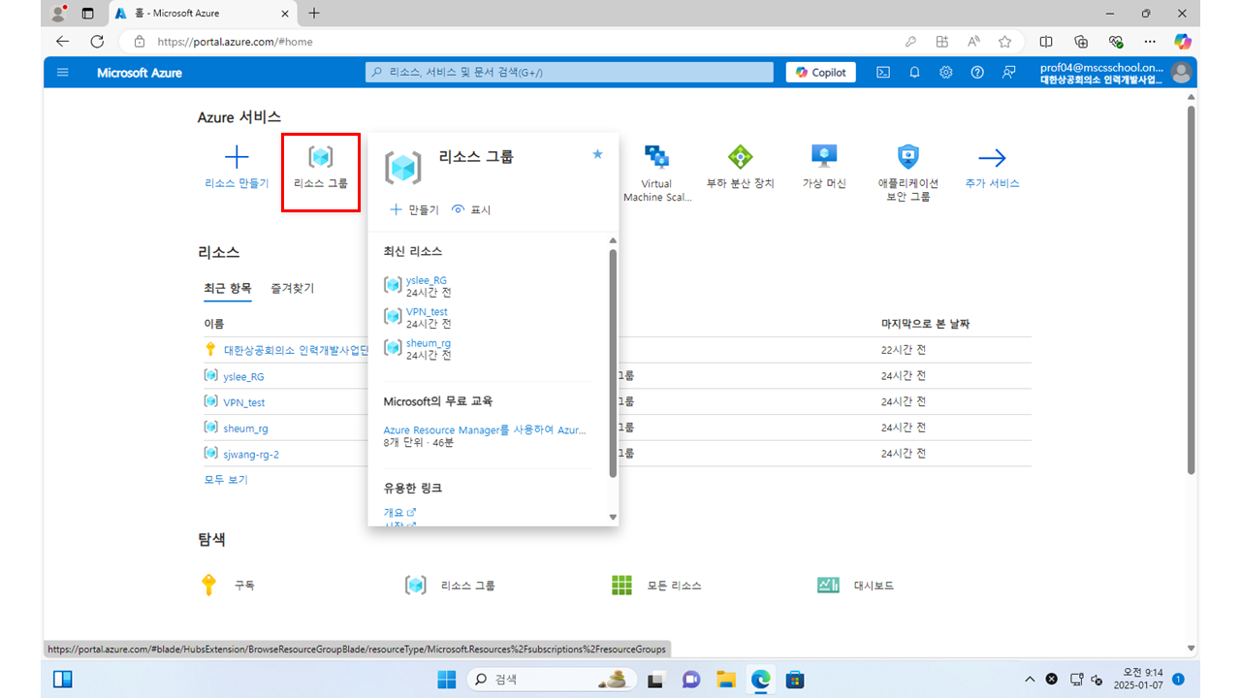Expand hidden system tray icons chevron
Viewport: 1241px width, 698px height.
[1030, 680]
